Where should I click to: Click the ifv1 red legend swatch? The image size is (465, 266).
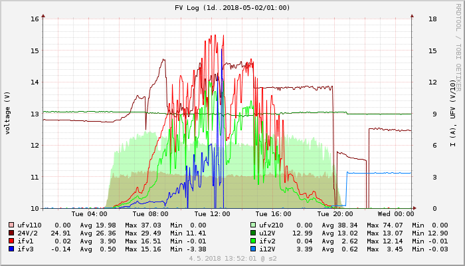11,241
